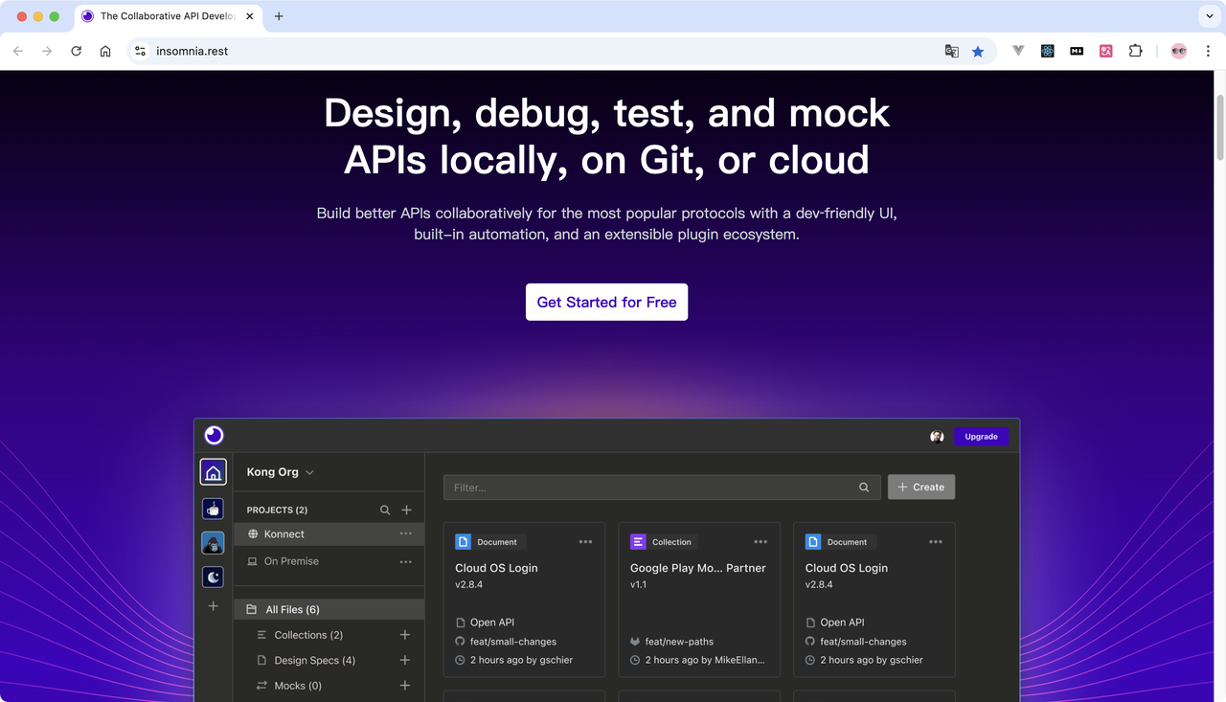Image resolution: width=1226 pixels, height=702 pixels.
Task: Open options of last Cloud OS Login card
Action: pos(936,542)
